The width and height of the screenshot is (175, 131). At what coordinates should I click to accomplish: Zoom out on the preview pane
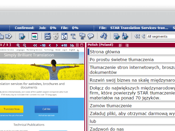coord(24,45)
